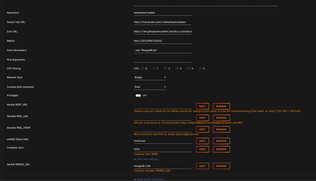Click the Privileged label
316x181 pixels.
13,95
